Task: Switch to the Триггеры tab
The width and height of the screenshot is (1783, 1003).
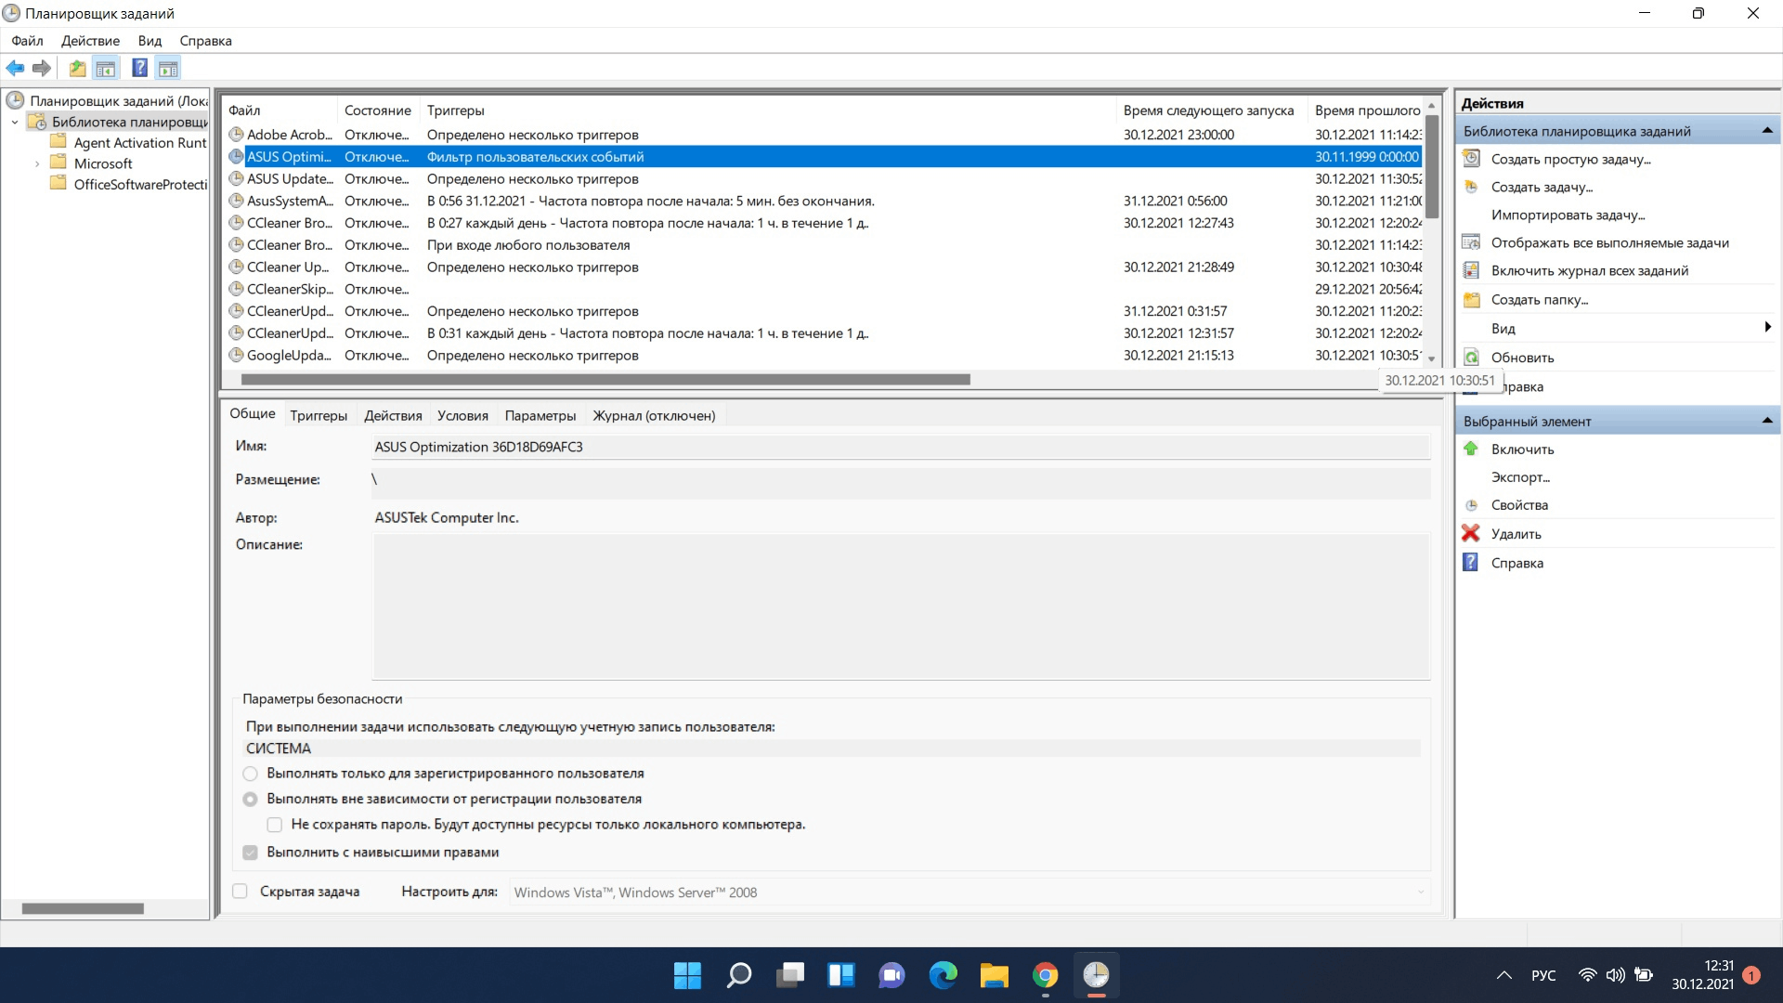Action: [x=319, y=415]
